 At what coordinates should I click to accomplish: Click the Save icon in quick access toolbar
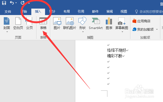point(4,3)
